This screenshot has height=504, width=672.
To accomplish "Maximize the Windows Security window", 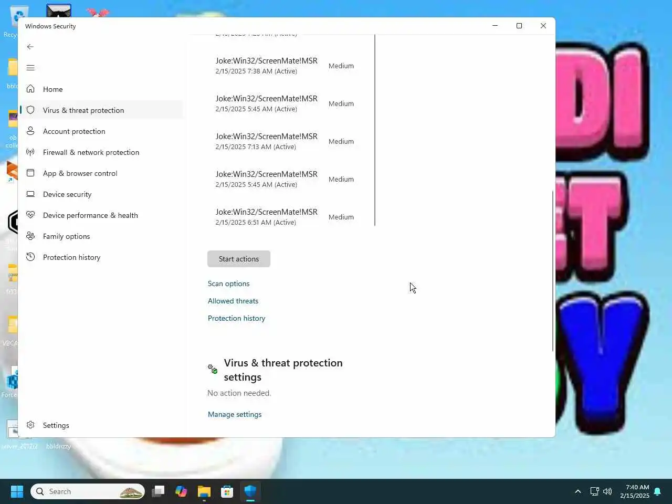I will click(519, 26).
